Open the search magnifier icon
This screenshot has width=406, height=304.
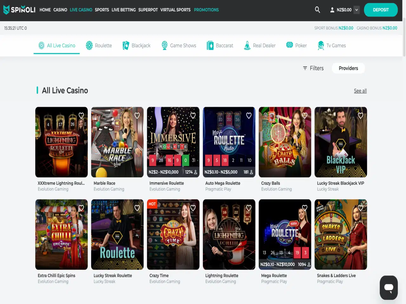click(317, 10)
